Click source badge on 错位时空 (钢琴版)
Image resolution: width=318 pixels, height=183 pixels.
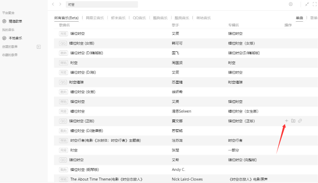(x=64, y=170)
